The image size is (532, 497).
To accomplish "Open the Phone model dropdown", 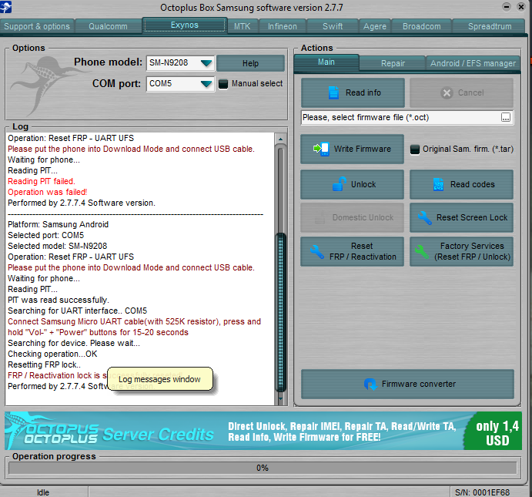I will point(206,63).
